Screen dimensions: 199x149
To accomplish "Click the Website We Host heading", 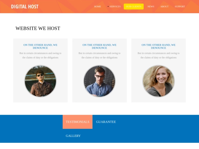I will [x=38, y=28].
